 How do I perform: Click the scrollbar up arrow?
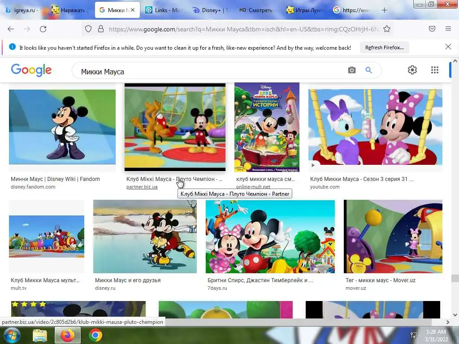click(455, 61)
